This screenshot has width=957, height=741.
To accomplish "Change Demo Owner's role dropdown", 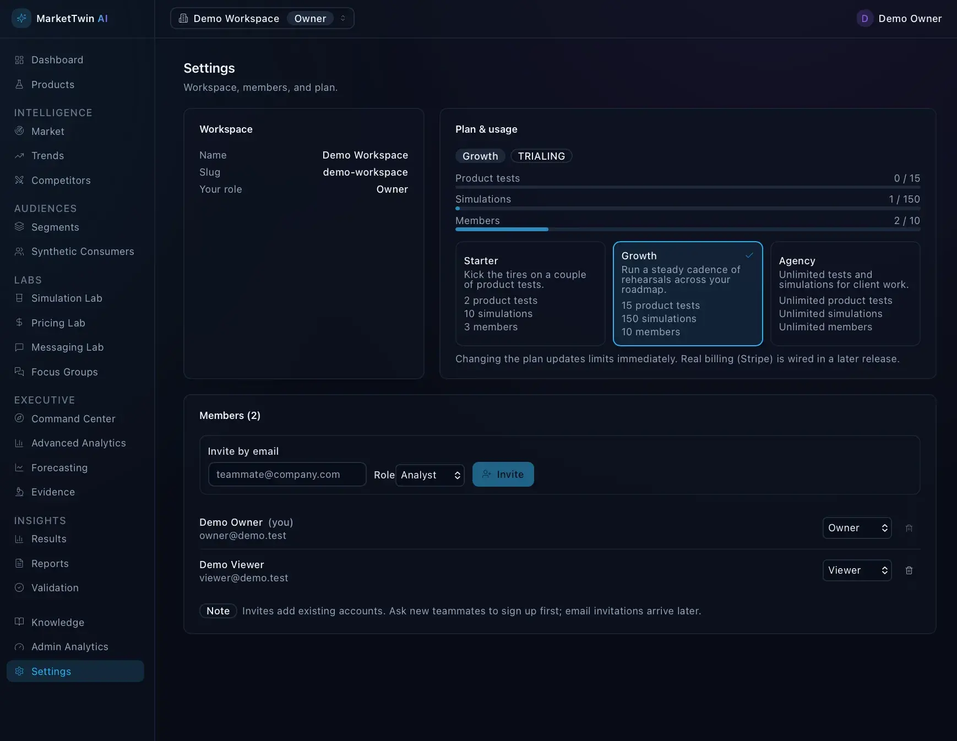I will pyautogui.click(x=857, y=528).
